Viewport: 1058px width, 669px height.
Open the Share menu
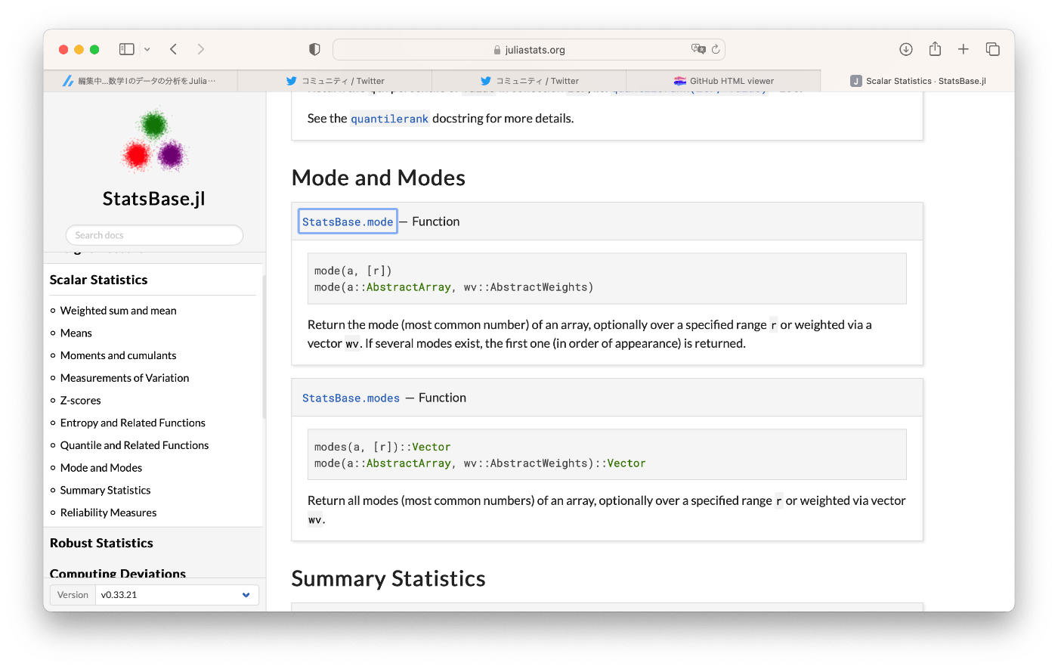[935, 48]
